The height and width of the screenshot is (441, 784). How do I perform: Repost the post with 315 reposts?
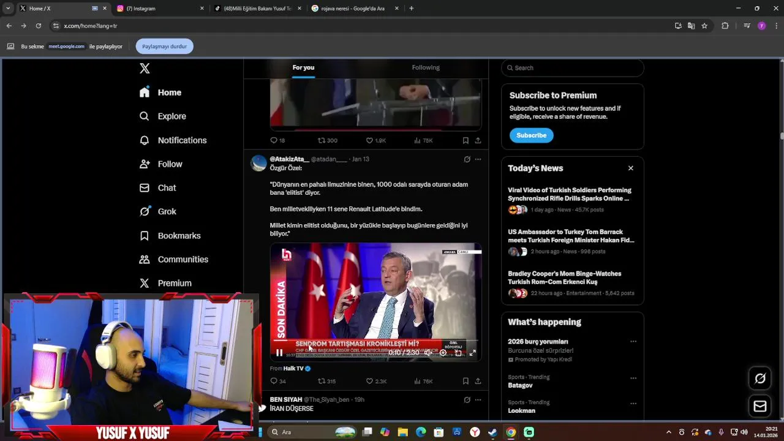tap(326, 381)
